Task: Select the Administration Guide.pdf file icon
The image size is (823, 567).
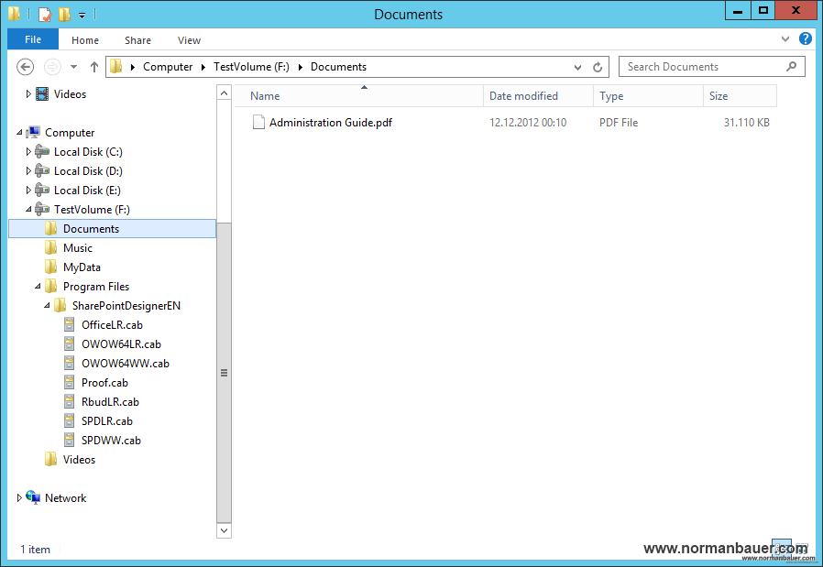Action: pyautogui.click(x=258, y=123)
